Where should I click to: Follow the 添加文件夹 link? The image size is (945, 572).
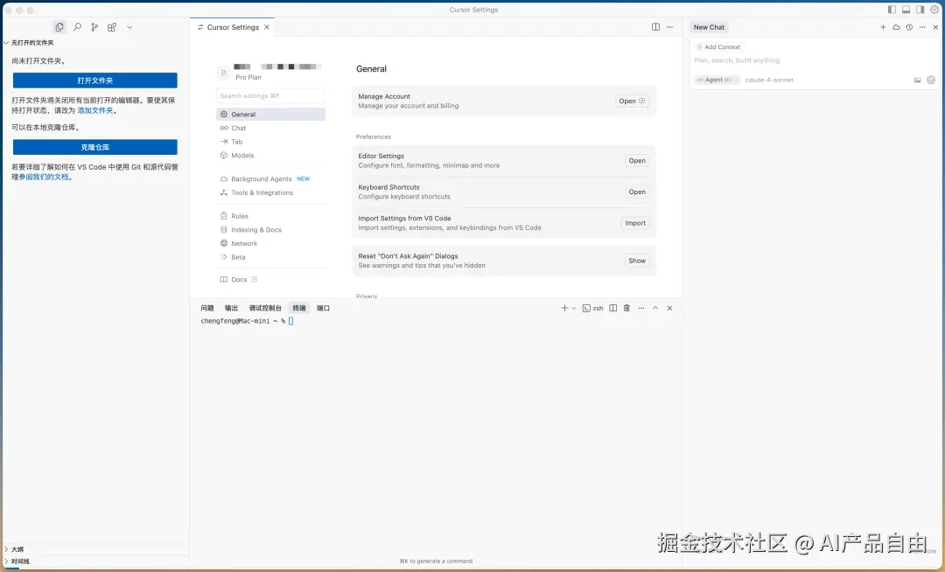coord(95,111)
